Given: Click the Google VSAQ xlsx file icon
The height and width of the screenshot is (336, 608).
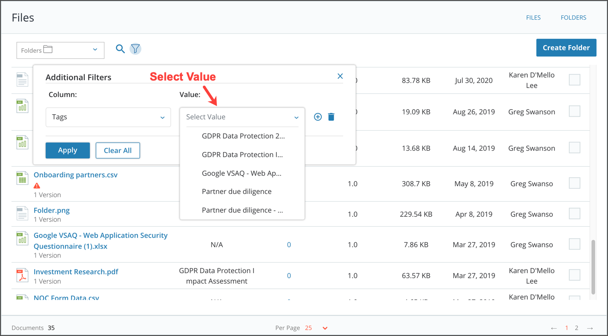Looking at the screenshot, I should click(x=22, y=238).
